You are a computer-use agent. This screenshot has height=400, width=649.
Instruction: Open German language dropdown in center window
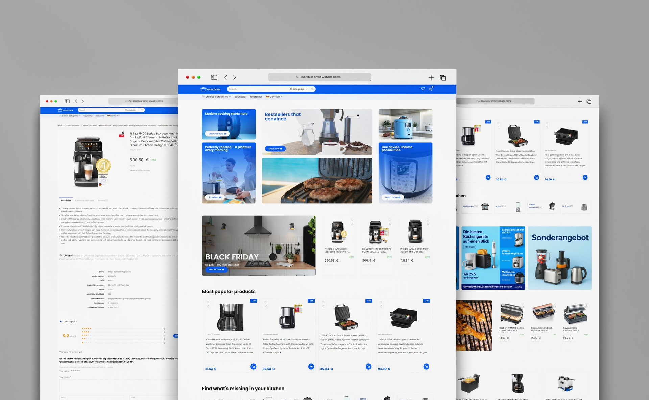click(x=274, y=97)
